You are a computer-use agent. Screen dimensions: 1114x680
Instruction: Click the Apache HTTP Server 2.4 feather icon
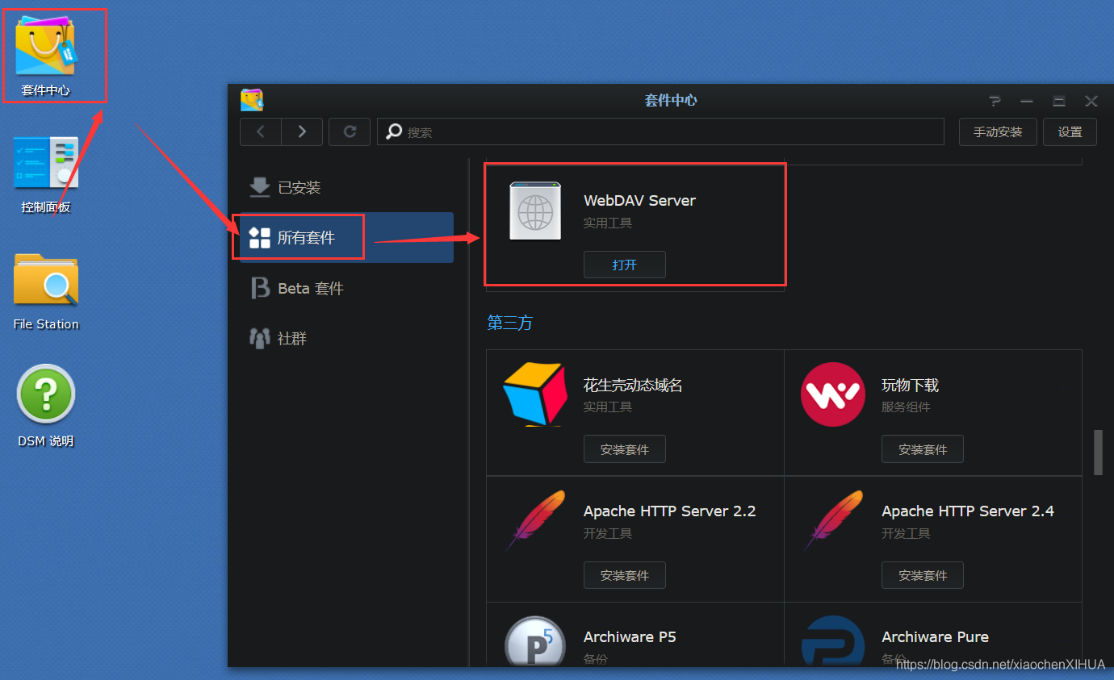click(x=832, y=520)
